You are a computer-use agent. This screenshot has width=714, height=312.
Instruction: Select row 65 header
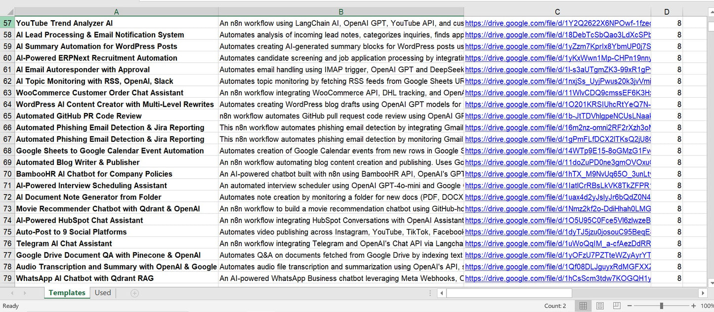[7, 116]
